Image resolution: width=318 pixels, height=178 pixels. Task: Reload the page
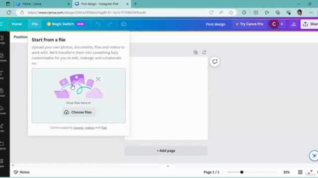9,12
